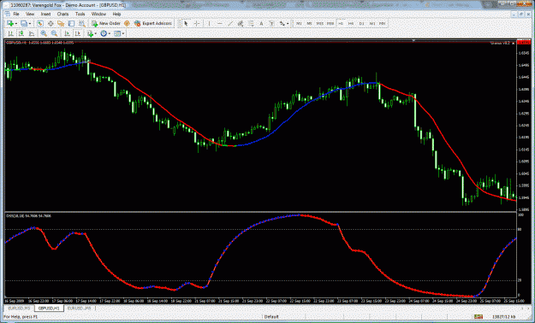Open the Help menu
The height and width of the screenshot is (323, 535).
coord(116,14)
